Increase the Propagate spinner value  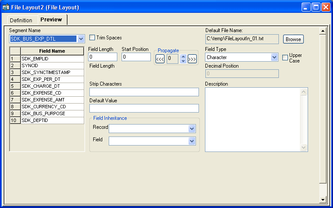pos(183,57)
